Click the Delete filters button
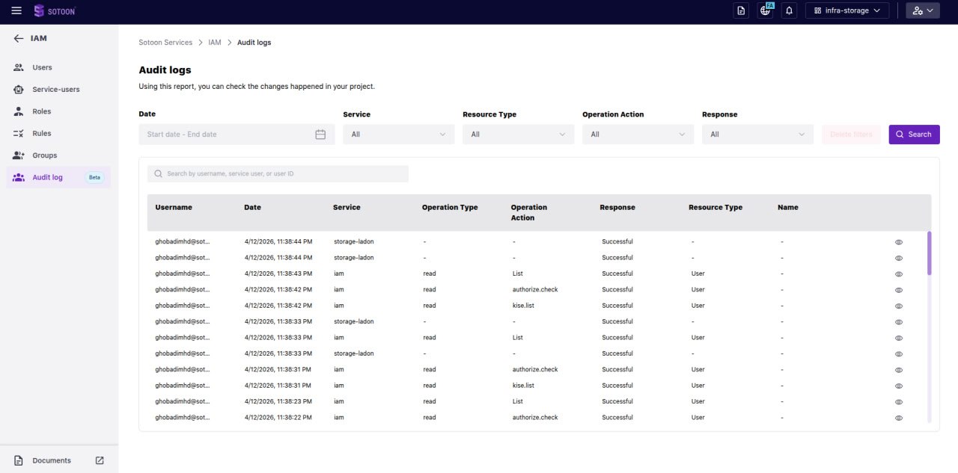 coord(851,135)
